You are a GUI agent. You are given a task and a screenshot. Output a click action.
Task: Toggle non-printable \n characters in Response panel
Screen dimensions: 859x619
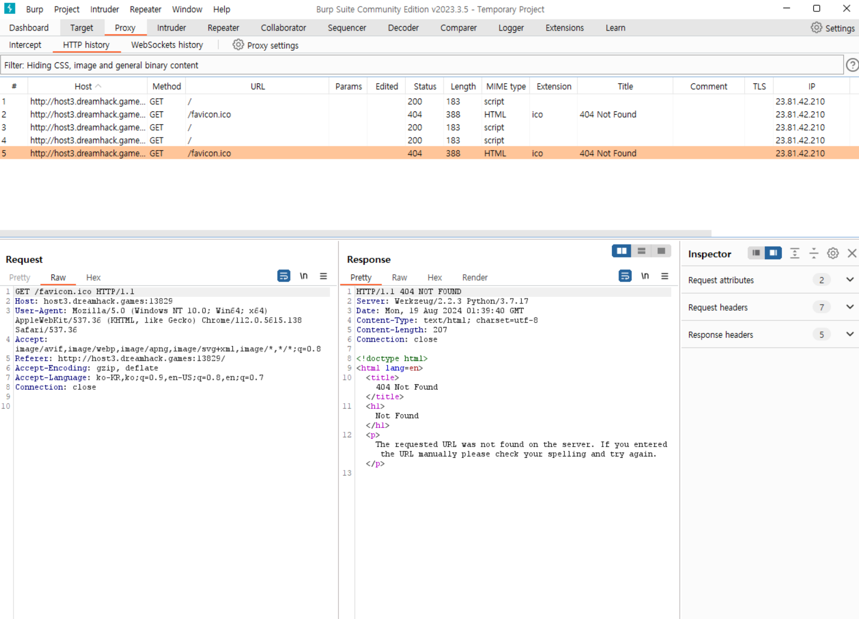(645, 276)
